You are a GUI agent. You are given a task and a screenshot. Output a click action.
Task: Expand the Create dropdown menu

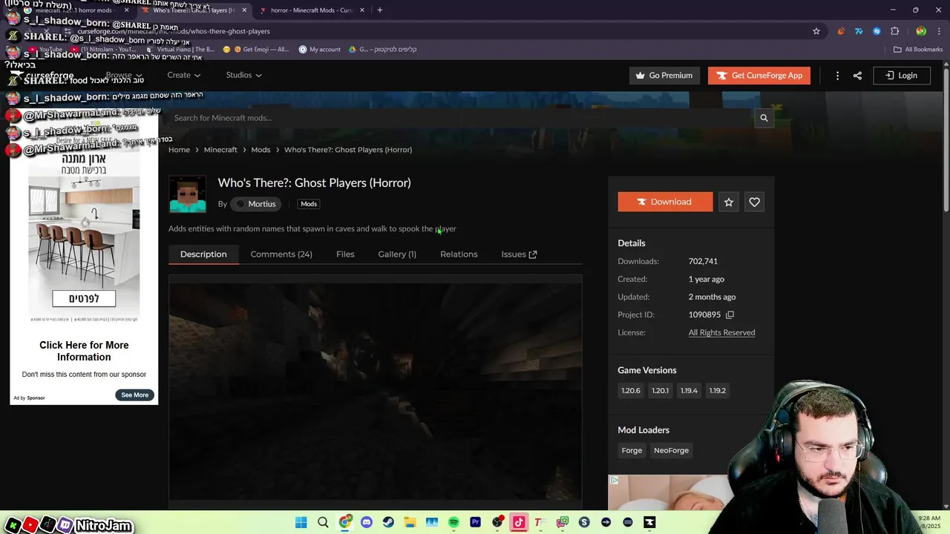(x=184, y=75)
